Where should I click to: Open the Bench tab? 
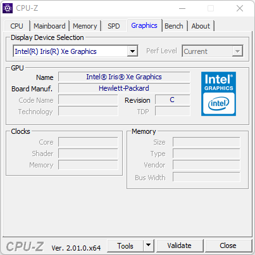coord(174,26)
